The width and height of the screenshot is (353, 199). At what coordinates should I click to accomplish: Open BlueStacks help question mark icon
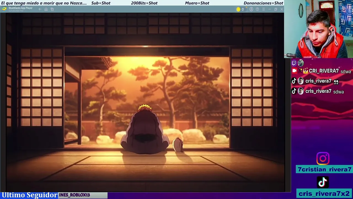[257, 9]
